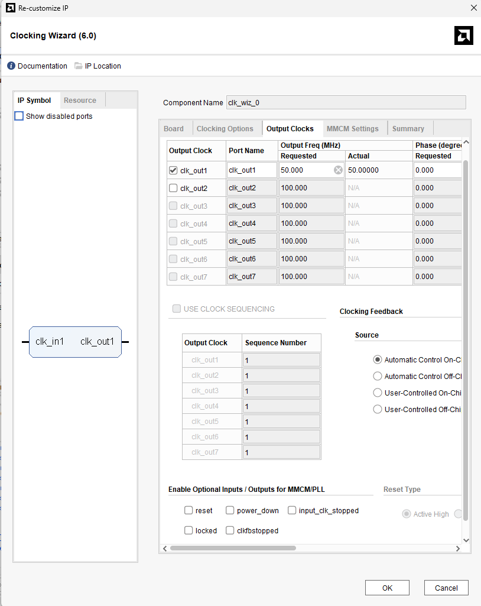Click the Documentation info icon

pyautogui.click(x=11, y=66)
